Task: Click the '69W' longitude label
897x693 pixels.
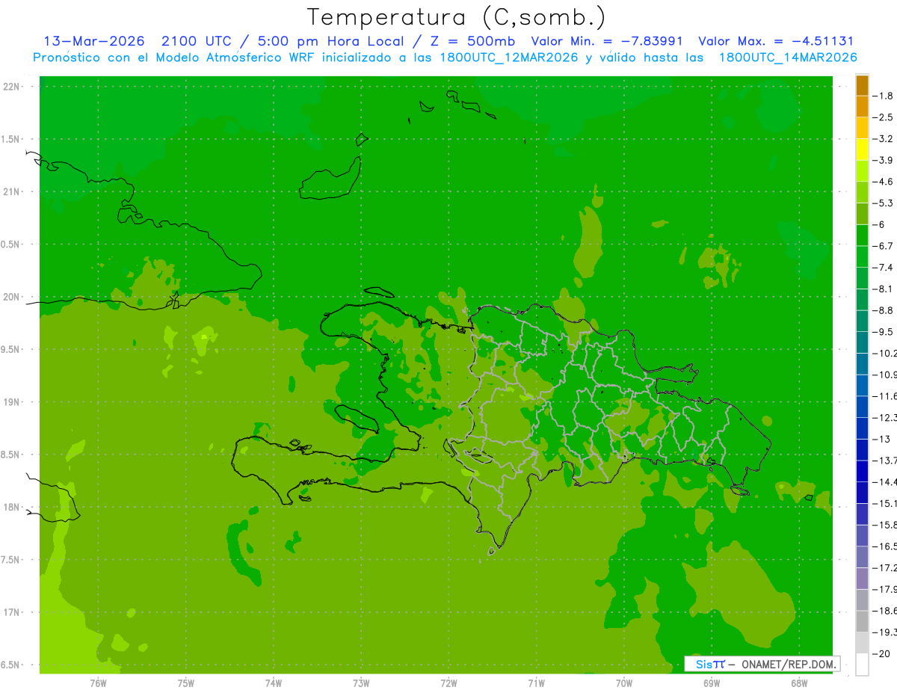Action: click(x=712, y=683)
